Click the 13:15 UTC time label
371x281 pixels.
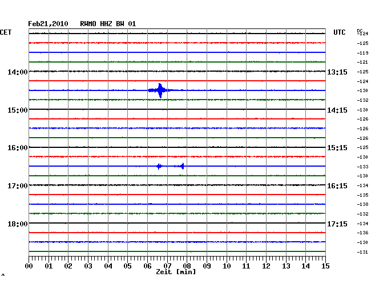click(x=337, y=72)
